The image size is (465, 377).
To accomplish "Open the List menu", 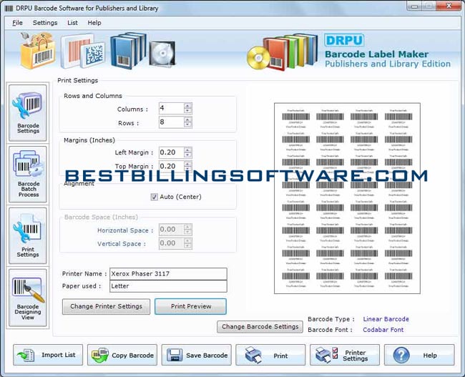I will point(72,23).
